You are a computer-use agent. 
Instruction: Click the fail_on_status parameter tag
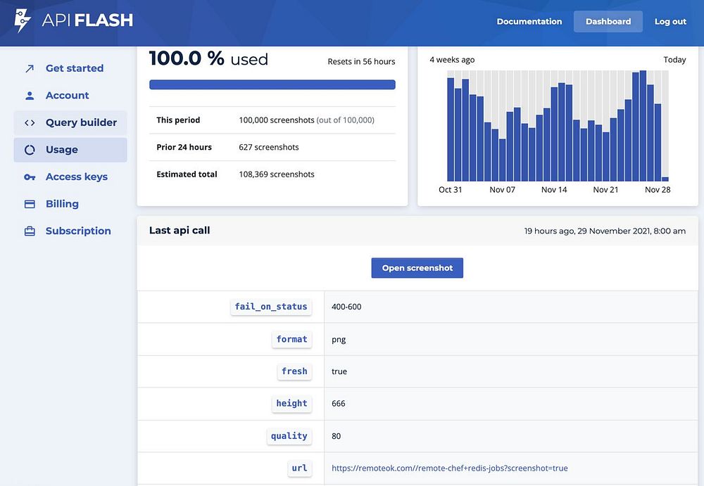coord(271,307)
